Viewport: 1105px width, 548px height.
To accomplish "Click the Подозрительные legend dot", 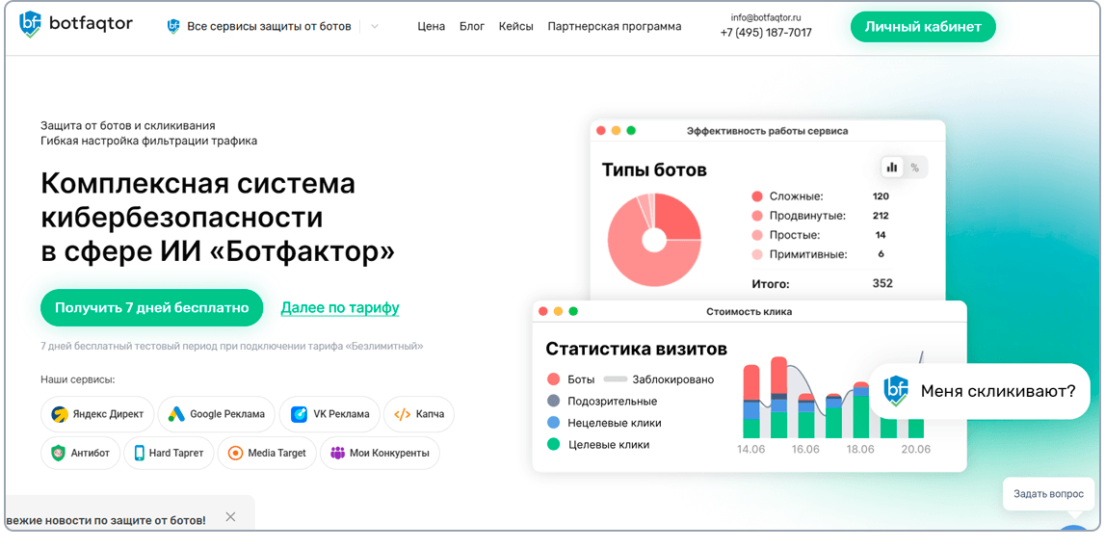I will point(553,402).
